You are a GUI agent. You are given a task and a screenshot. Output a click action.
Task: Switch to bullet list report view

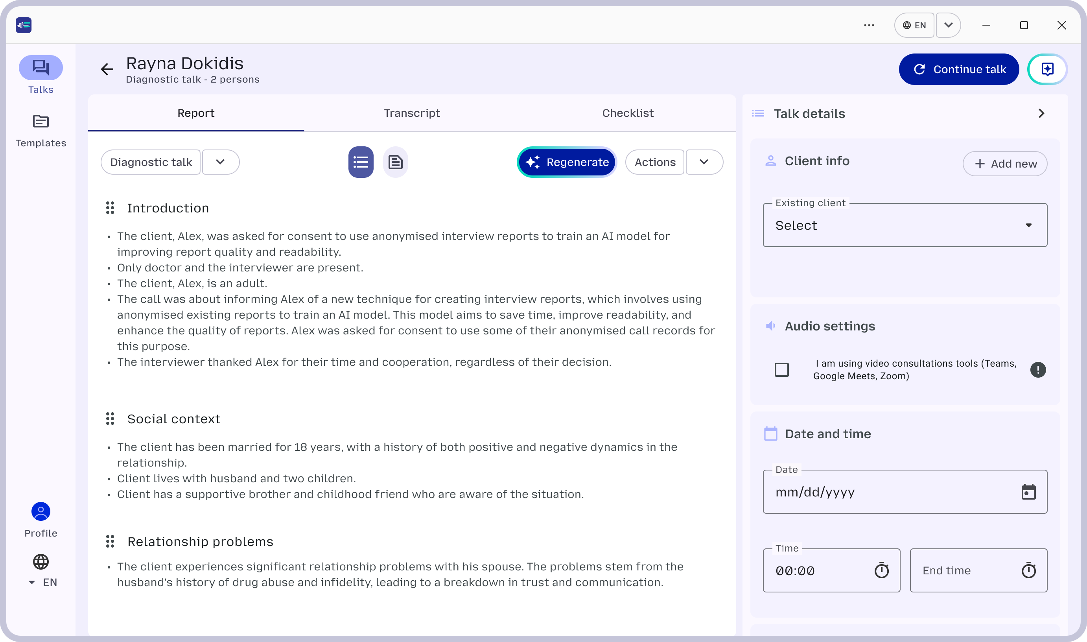tap(361, 162)
